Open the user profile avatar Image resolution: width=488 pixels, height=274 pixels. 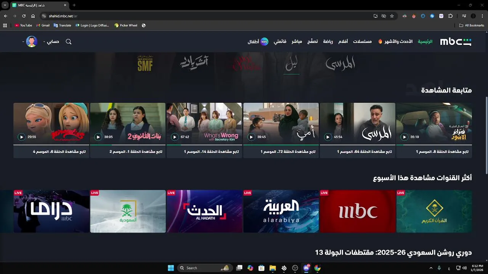click(32, 41)
